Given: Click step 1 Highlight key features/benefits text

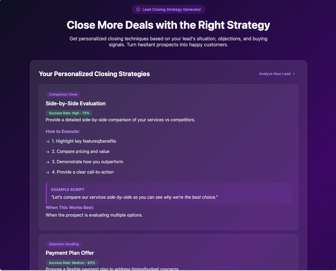Looking at the screenshot, I should pyautogui.click(x=84, y=141).
